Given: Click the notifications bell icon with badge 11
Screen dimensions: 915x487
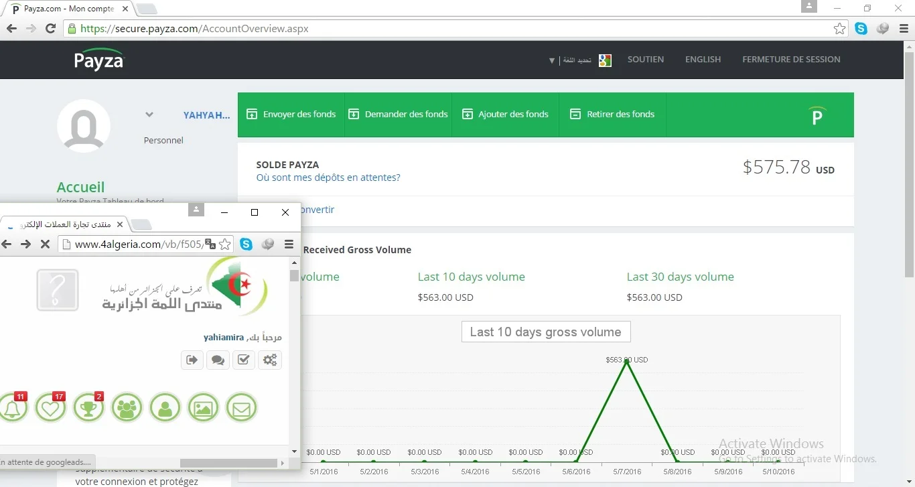Looking at the screenshot, I should [13, 407].
